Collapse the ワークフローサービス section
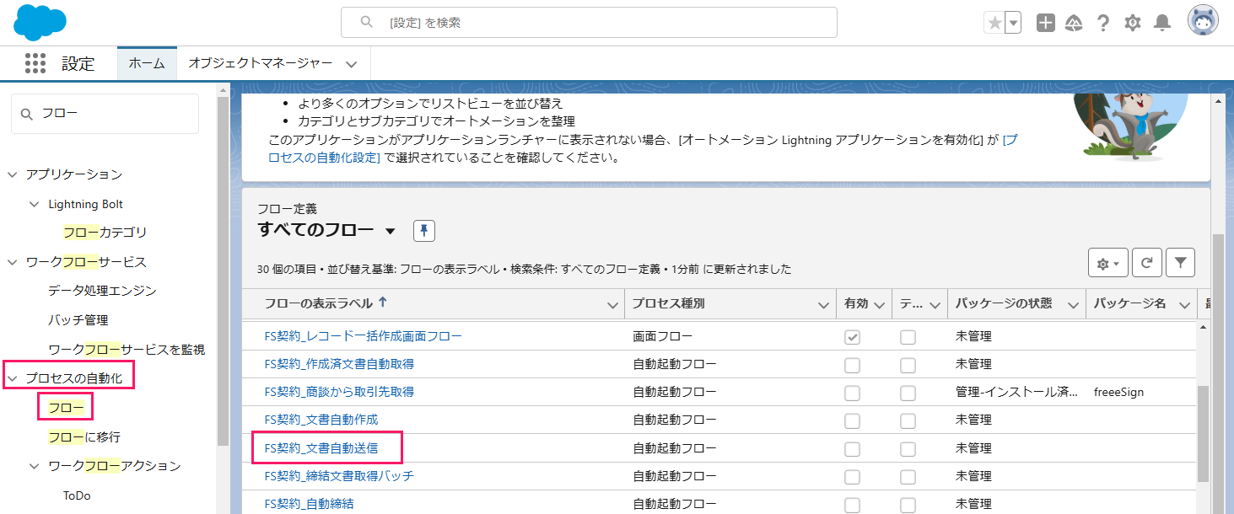 [x=13, y=262]
